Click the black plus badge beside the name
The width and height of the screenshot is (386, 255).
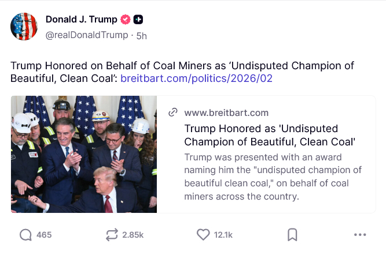(138, 20)
